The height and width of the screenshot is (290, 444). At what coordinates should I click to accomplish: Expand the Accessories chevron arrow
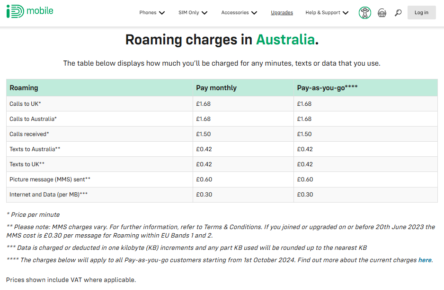tap(254, 13)
